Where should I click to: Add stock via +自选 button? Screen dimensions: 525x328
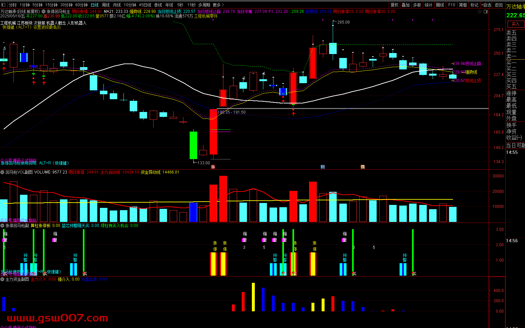pos(486,5)
